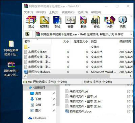Expand the archive path dropdown arrow

point(131,34)
